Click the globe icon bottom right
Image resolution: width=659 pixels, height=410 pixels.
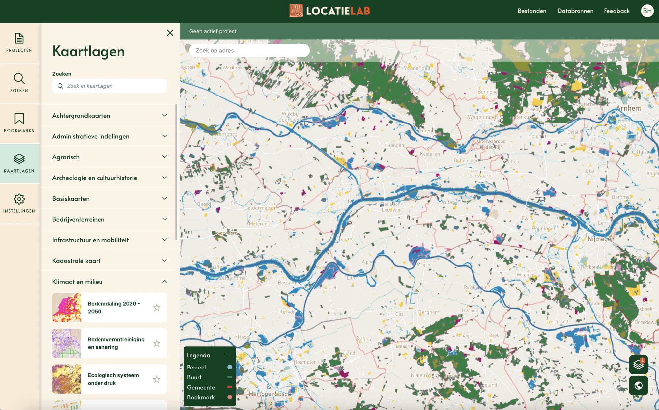click(x=638, y=385)
